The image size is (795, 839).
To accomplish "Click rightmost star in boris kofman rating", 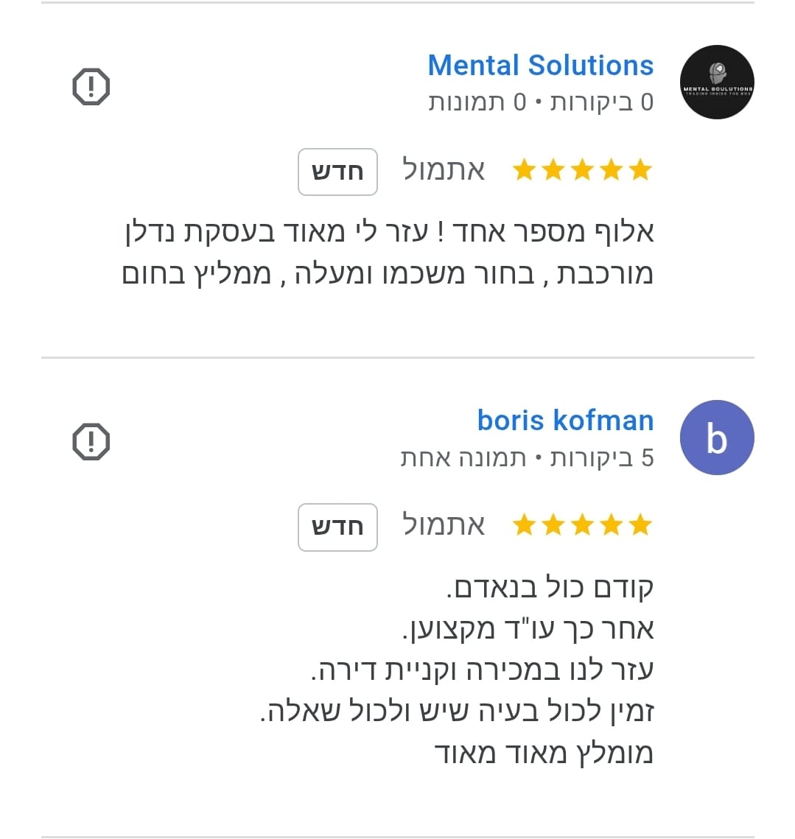I will (x=641, y=525).
